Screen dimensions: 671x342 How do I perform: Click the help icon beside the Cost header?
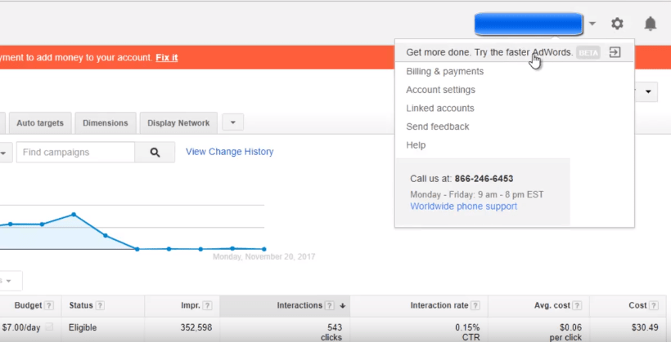(x=654, y=306)
